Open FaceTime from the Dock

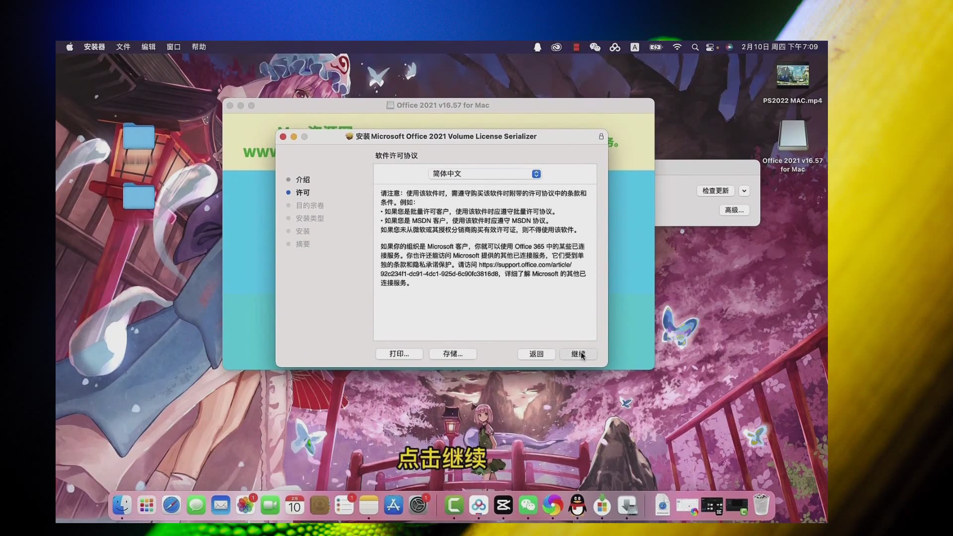tap(270, 506)
